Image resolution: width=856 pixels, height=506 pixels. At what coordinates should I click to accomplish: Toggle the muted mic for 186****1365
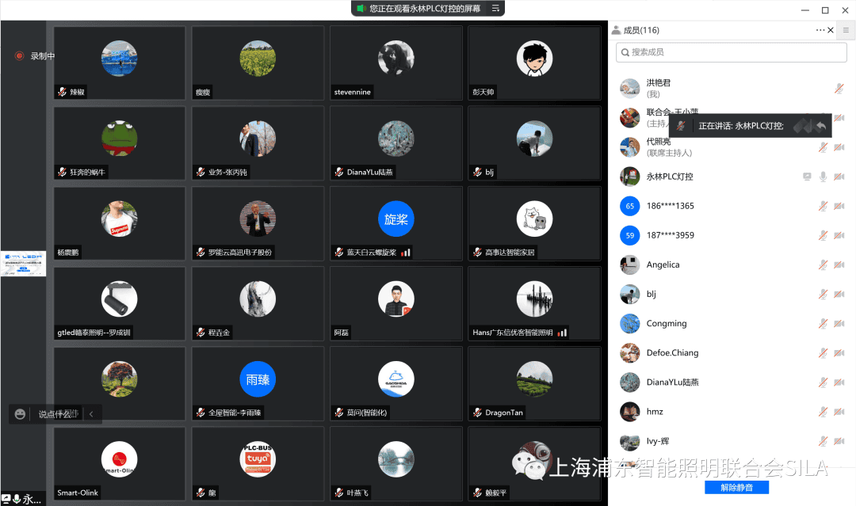coord(824,206)
